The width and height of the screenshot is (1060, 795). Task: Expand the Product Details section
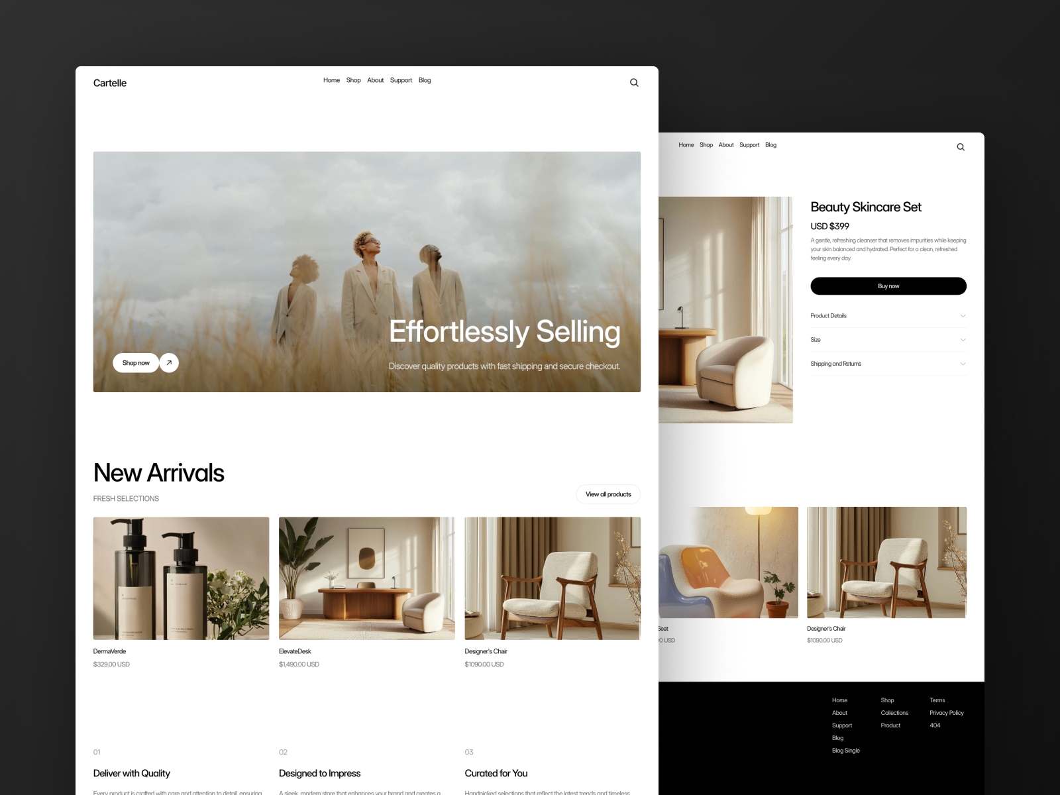point(888,316)
